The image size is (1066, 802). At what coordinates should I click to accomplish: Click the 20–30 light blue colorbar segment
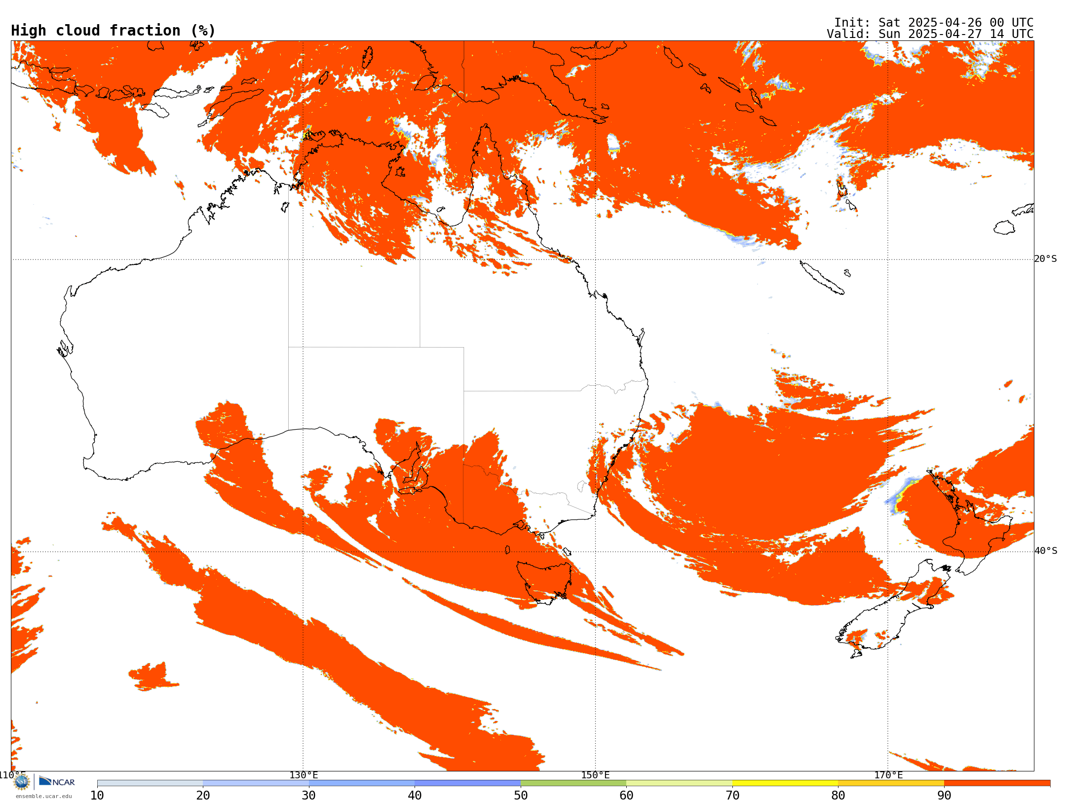[256, 783]
